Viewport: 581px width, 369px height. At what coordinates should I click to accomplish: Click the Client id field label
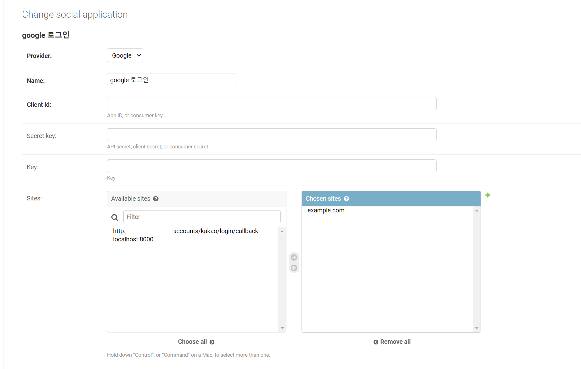click(x=39, y=105)
